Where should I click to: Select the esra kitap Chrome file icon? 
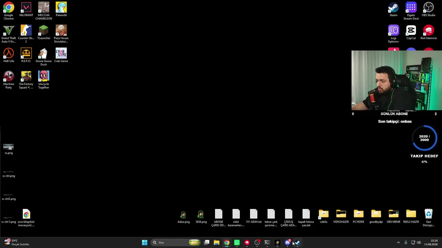point(26,218)
